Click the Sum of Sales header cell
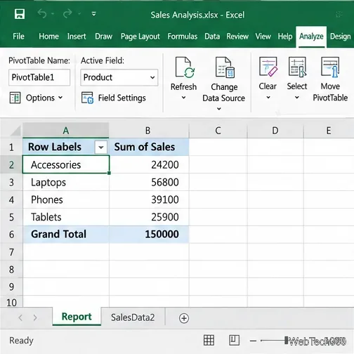354x354 pixels. tap(149, 147)
